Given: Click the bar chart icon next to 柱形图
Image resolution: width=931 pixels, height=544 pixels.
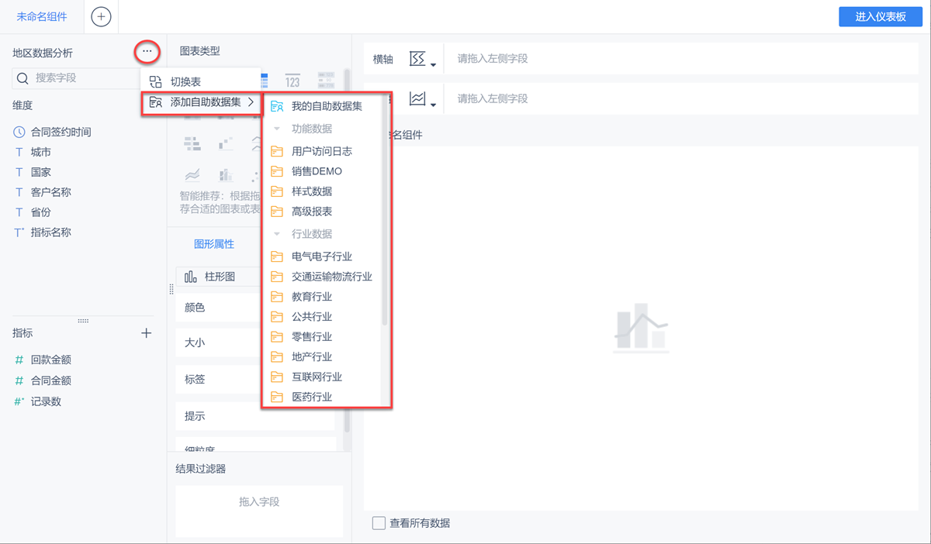Looking at the screenshot, I should pyautogui.click(x=191, y=277).
